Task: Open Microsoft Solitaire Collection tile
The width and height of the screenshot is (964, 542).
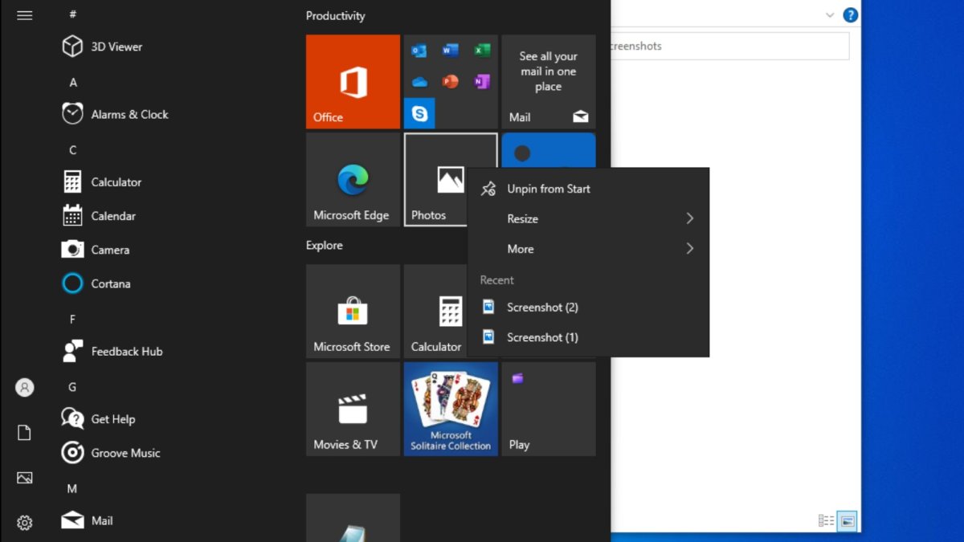Action: click(x=451, y=409)
